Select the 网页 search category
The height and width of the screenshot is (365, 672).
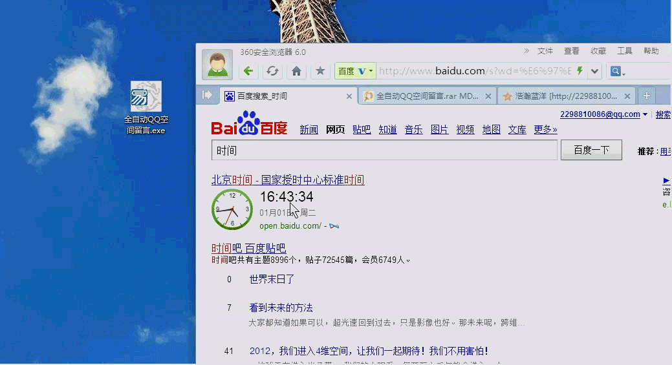tap(335, 130)
